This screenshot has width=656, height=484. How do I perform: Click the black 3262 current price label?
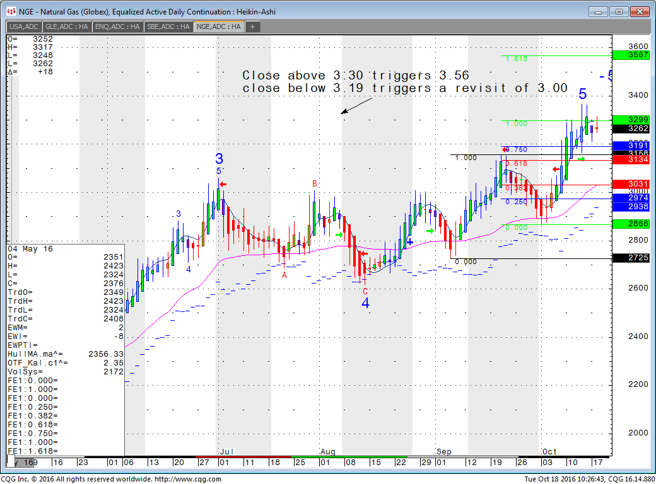coord(631,129)
